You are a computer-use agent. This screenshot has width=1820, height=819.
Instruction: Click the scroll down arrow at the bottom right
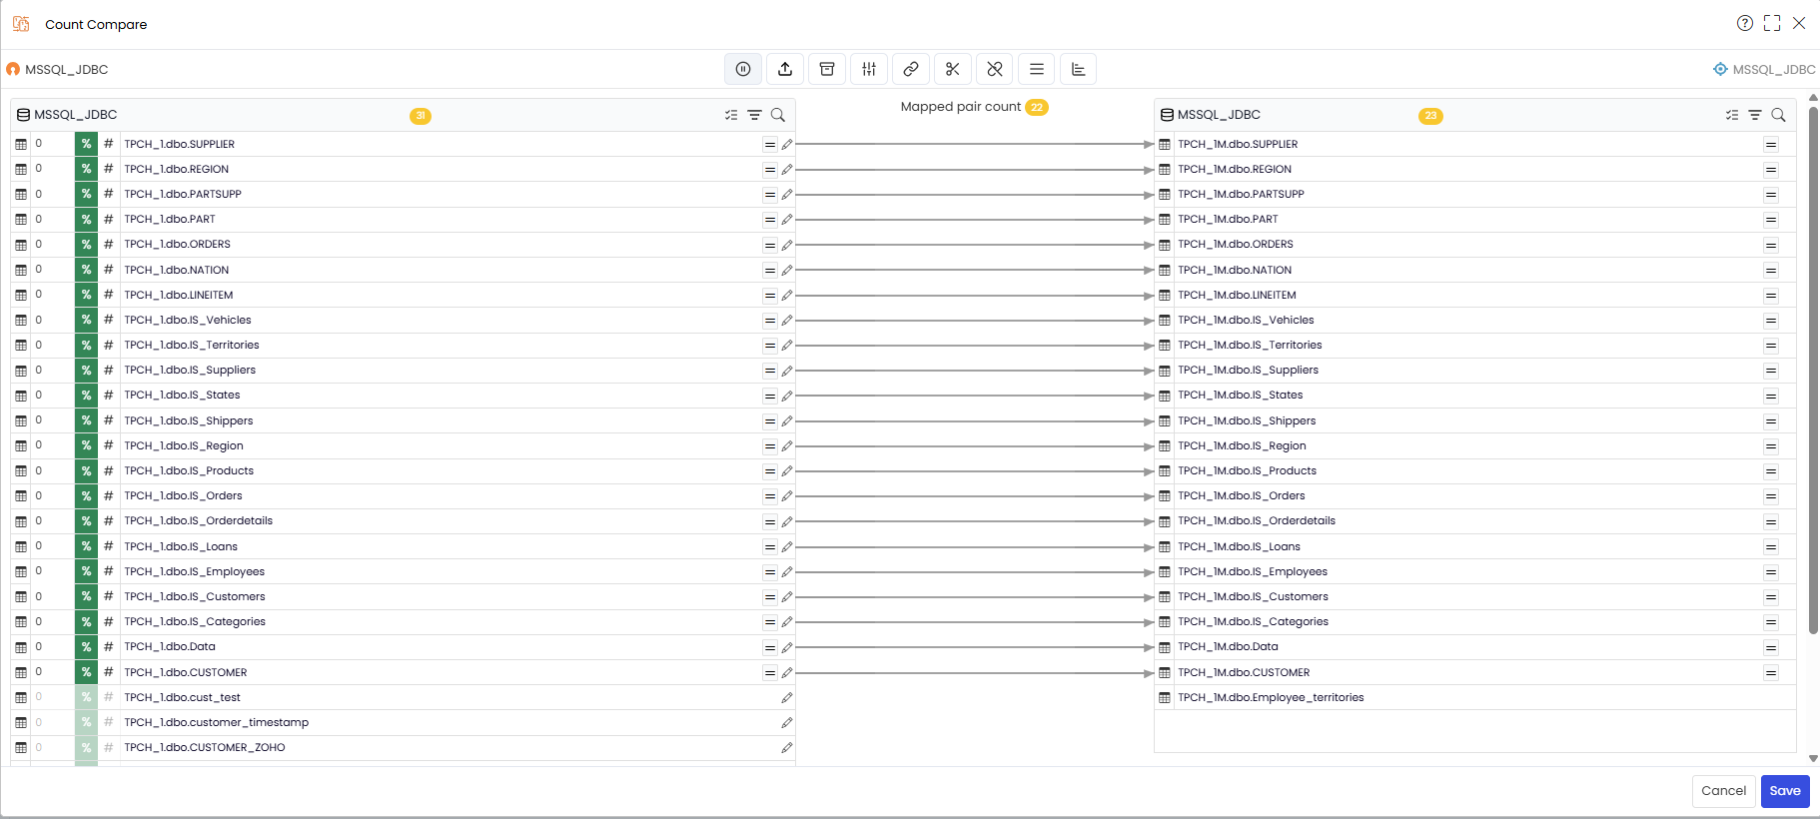point(1813,759)
